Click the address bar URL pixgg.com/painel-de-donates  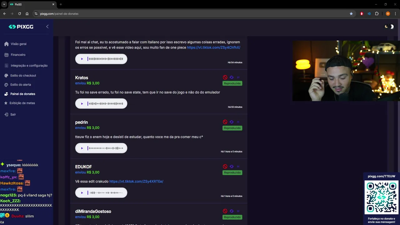[x=59, y=14]
